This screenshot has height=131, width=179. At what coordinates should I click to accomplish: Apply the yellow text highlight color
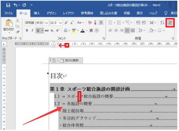point(74,31)
